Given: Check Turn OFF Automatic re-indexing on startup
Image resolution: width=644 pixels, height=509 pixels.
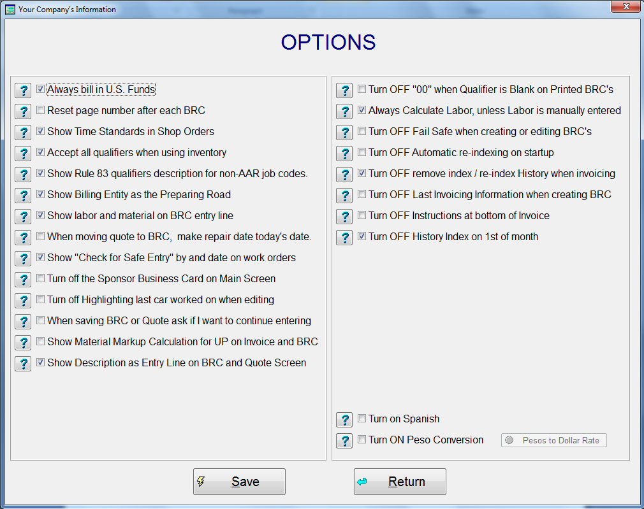Looking at the screenshot, I should pyautogui.click(x=362, y=152).
